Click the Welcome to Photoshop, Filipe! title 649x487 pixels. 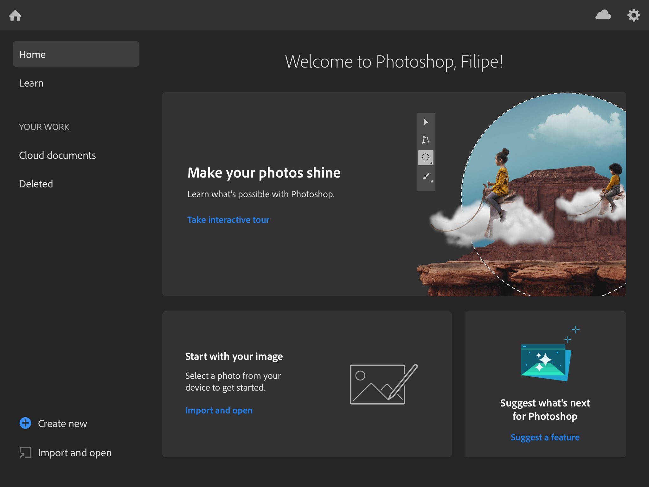pos(394,62)
